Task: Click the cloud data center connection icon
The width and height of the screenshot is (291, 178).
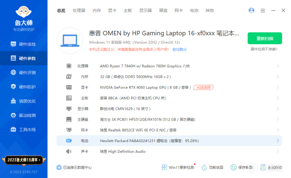Action: coord(59,168)
